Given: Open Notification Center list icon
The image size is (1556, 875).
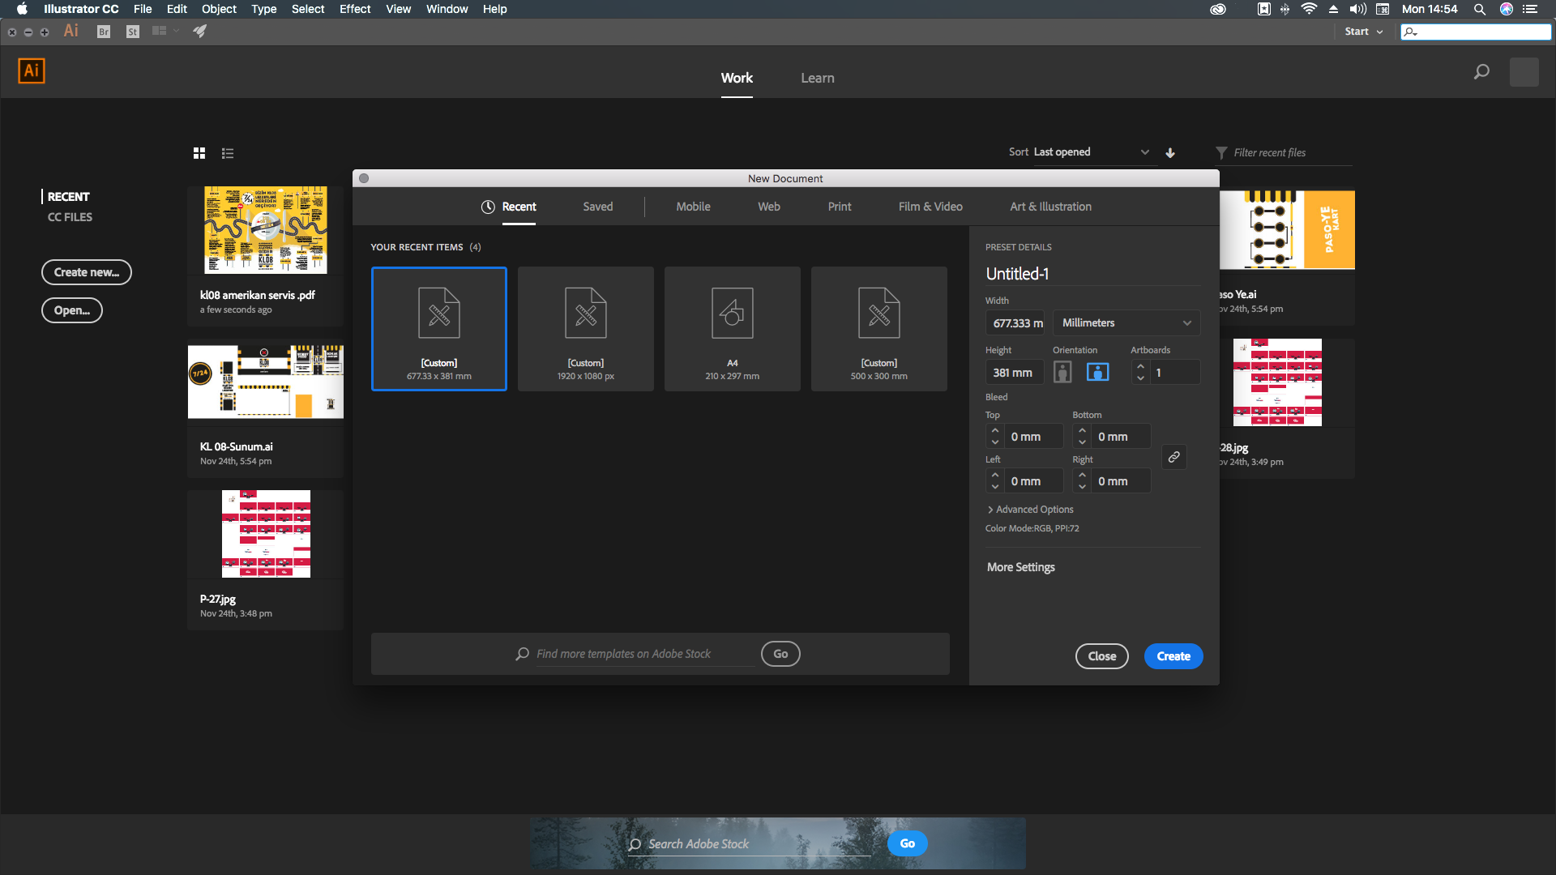Looking at the screenshot, I should click(x=1530, y=9).
